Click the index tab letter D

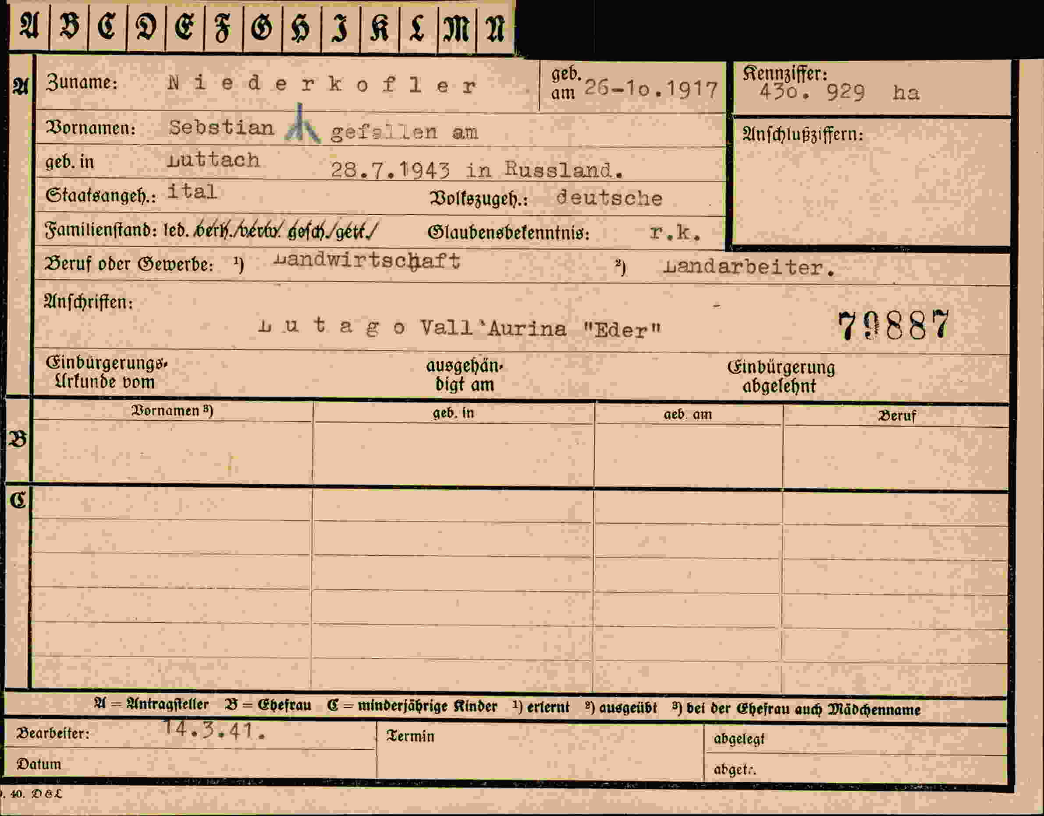tap(146, 27)
